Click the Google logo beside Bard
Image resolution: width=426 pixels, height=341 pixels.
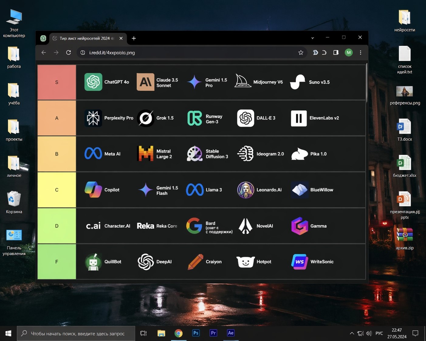(194, 226)
